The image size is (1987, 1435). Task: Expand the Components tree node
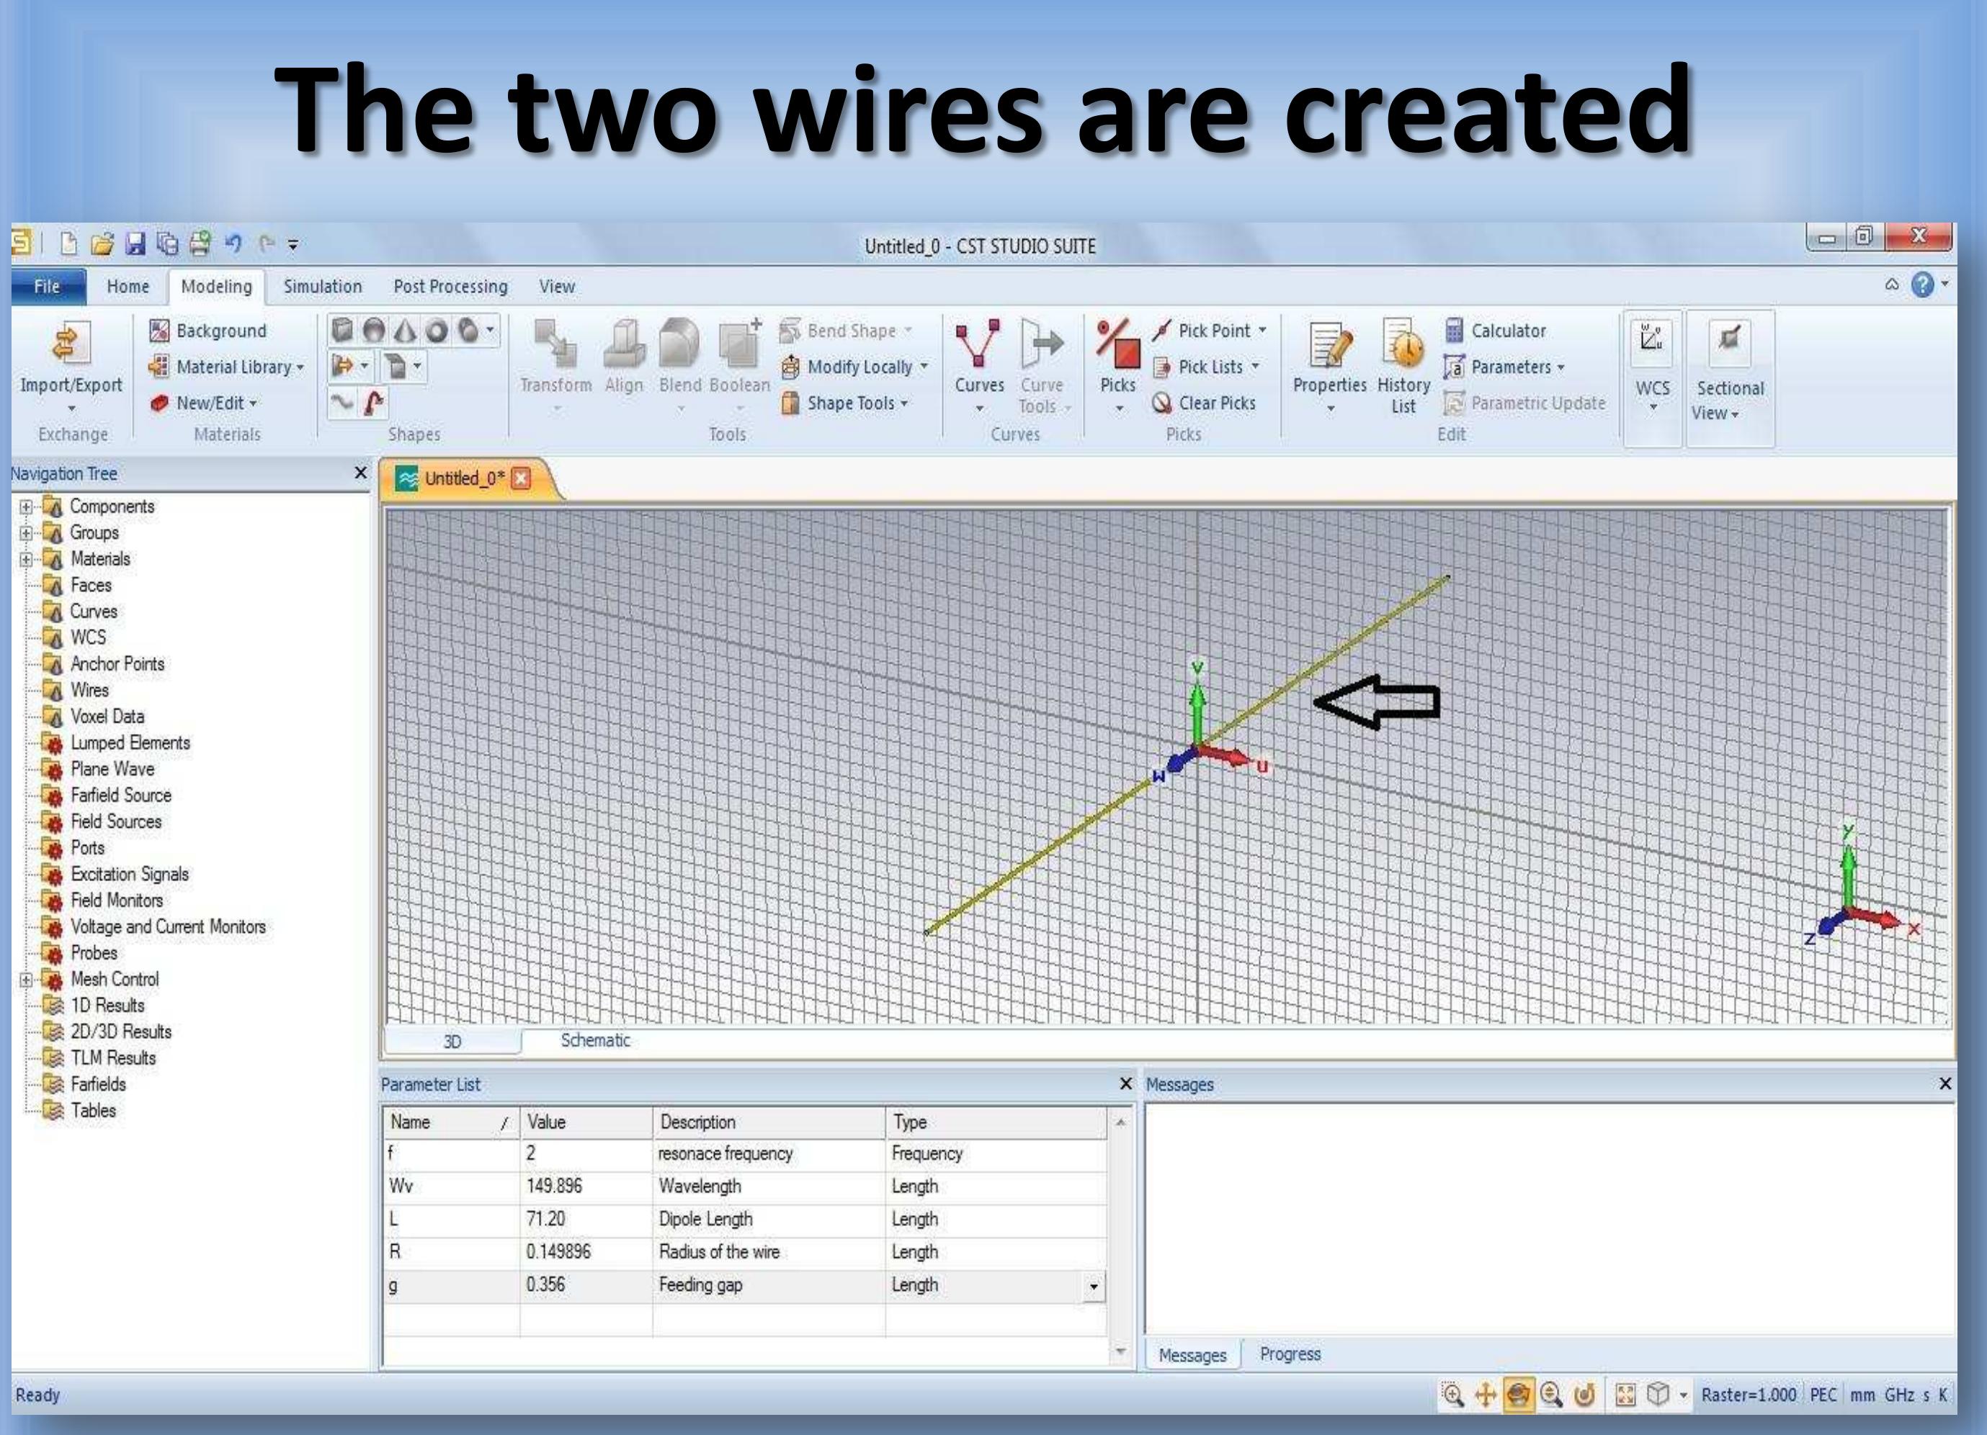[x=26, y=506]
